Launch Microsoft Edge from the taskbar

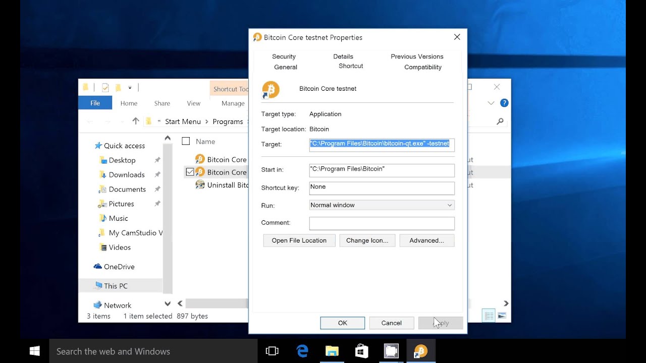pyautogui.click(x=302, y=351)
